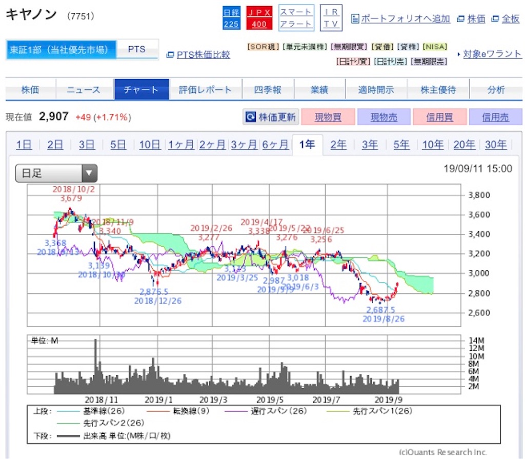The image size is (525, 459).
Task: Click the 2019/8/26 low price label
Action: coord(383,314)
